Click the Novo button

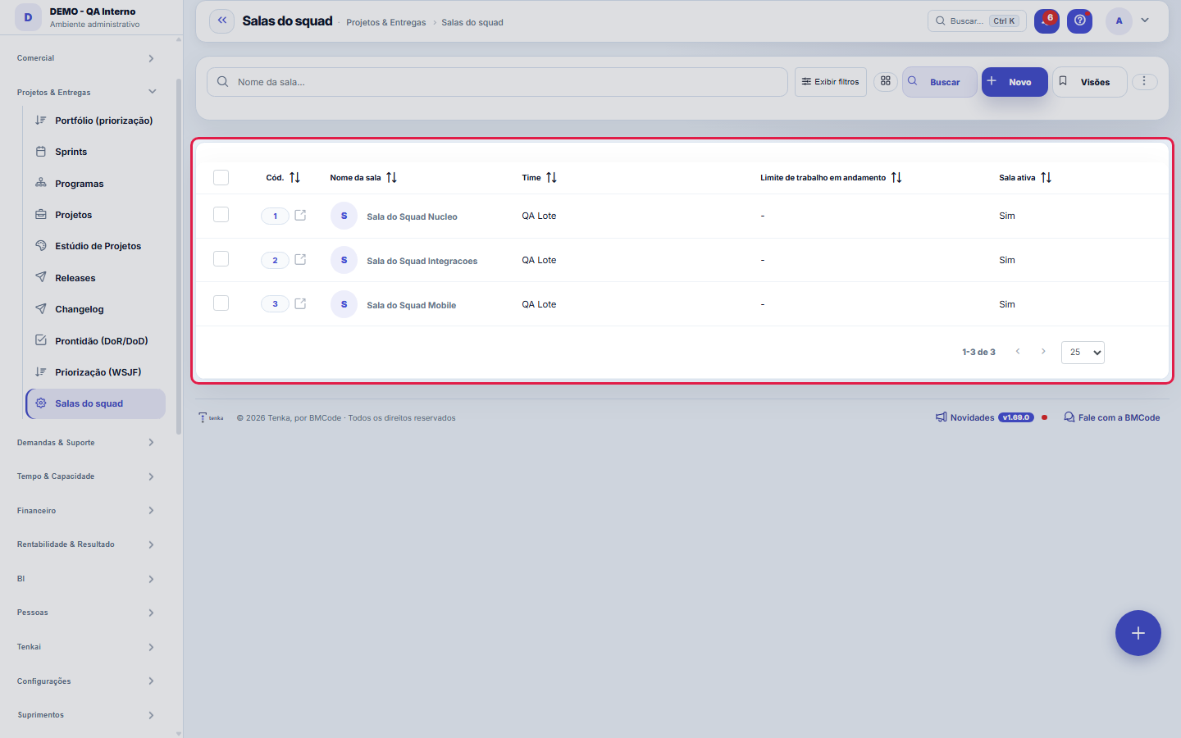[x=1015, y=82]
